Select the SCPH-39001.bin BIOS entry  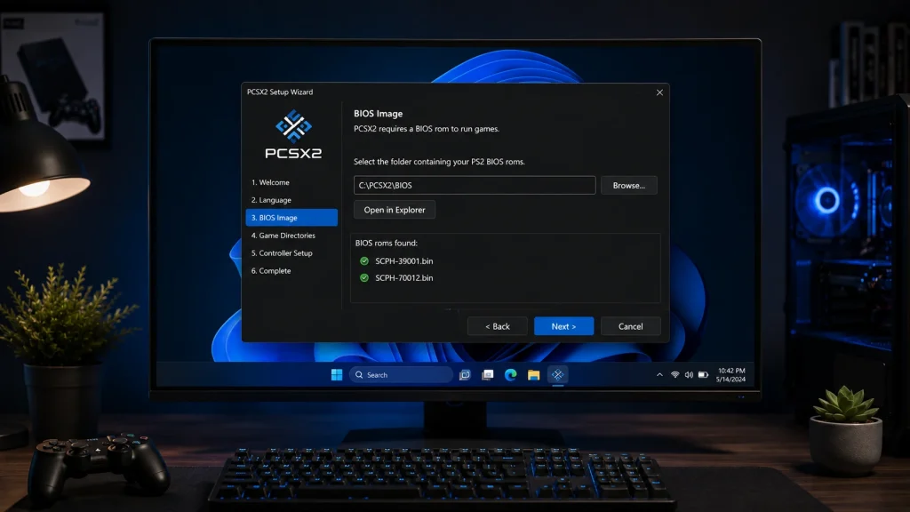[404, 261]
